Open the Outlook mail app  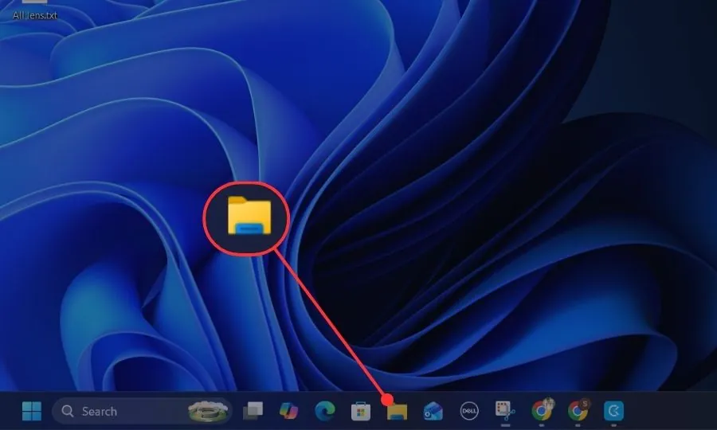[x=433, y=411]
